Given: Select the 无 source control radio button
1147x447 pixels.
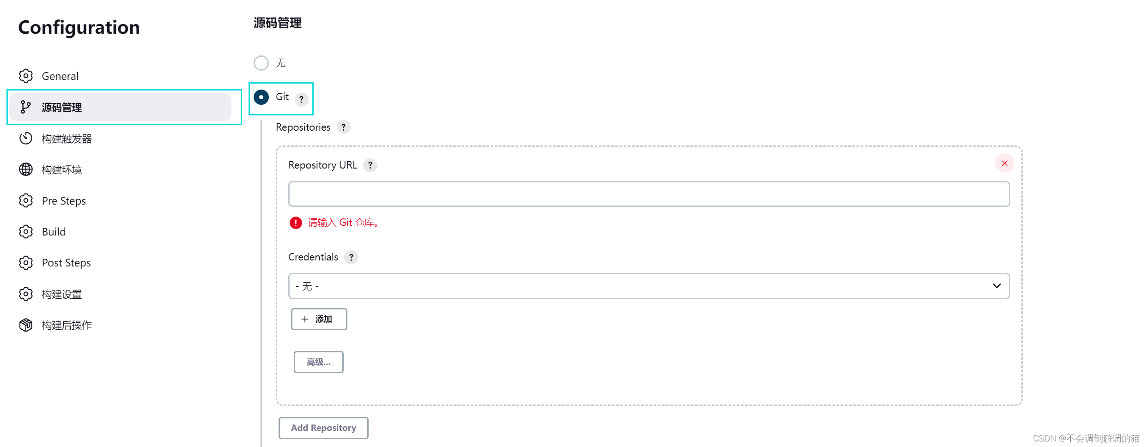Looking at the screenshot, I should [261, 63].
